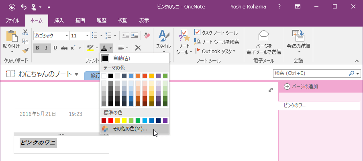Email page (ページを電子メールで送信)

point(264,42)
